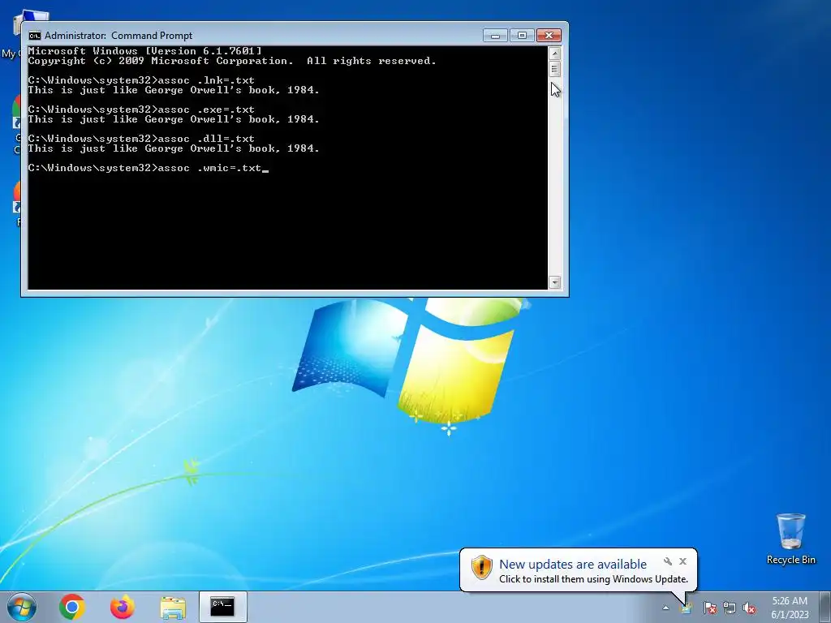Click the Command Prompt scrollbar up arrow
Image resolution: width=831 pixels, height=623 pixels.
click(x=554, y=53)
